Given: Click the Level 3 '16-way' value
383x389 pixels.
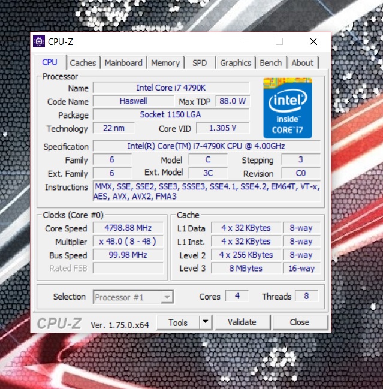Looking at the screenshot, I should (301, 268).
